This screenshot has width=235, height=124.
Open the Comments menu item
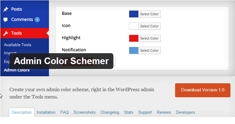coord(22,19)
